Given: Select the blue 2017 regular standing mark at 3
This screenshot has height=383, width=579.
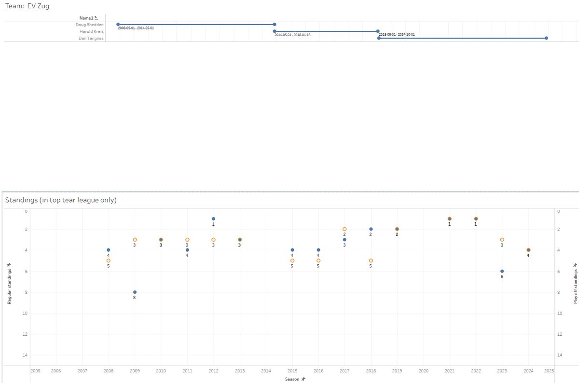Looking at the screenshot, I should pos(345,240).
